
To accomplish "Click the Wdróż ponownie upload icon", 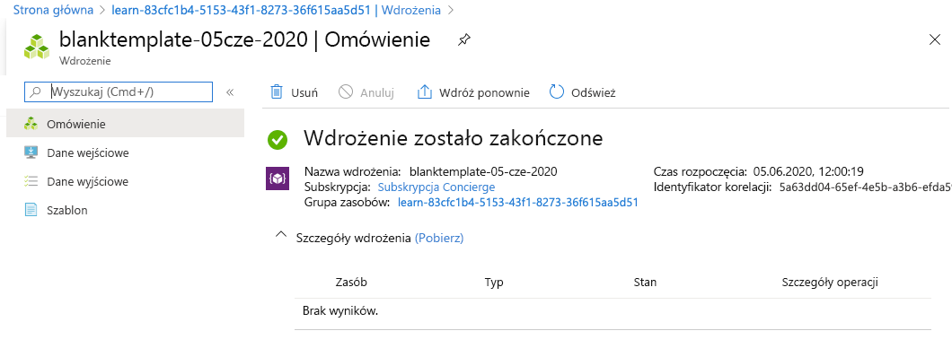I will [x=425, y=92].
